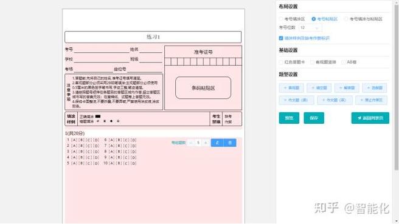Screen dimensions: 399x224
Task: Click the + 填空题 add button
Action: point(319,88)
